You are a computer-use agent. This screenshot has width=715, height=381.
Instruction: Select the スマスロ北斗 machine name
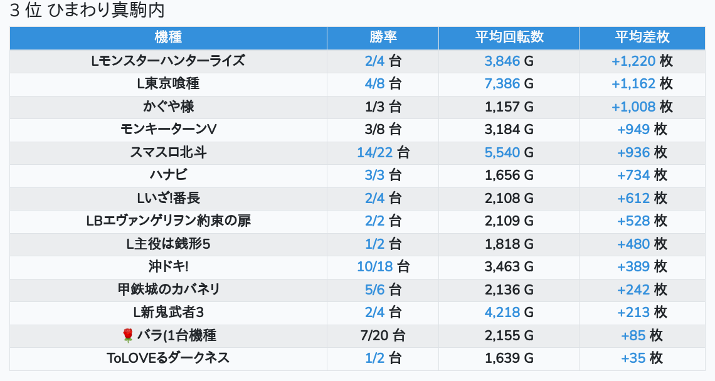coord(168,153)
